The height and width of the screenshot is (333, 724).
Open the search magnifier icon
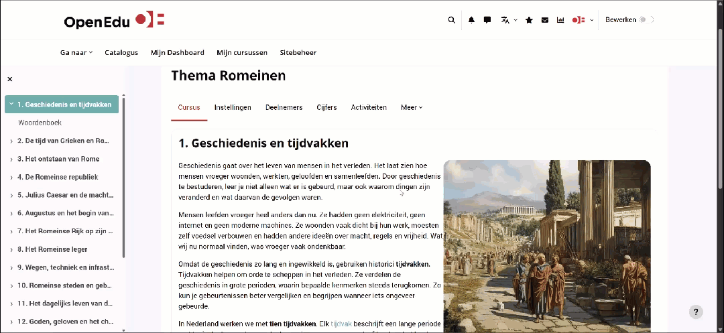[x=451, y=20]
